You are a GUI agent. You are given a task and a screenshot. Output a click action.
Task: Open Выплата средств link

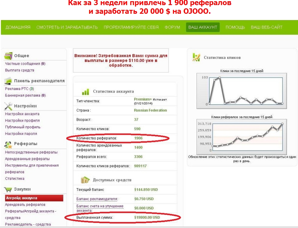(20, 70)
